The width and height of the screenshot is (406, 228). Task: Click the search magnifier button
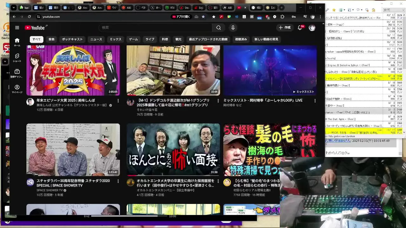219,28
